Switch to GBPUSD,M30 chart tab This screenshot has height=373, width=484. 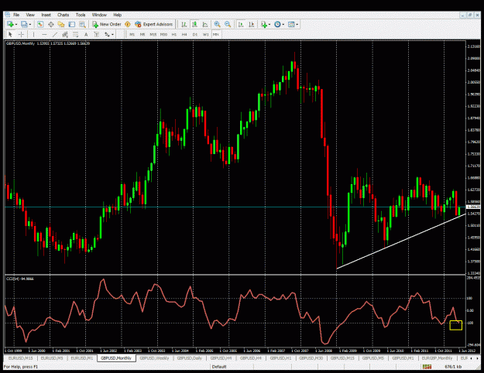pyautogui.click(x=311, y=358)
